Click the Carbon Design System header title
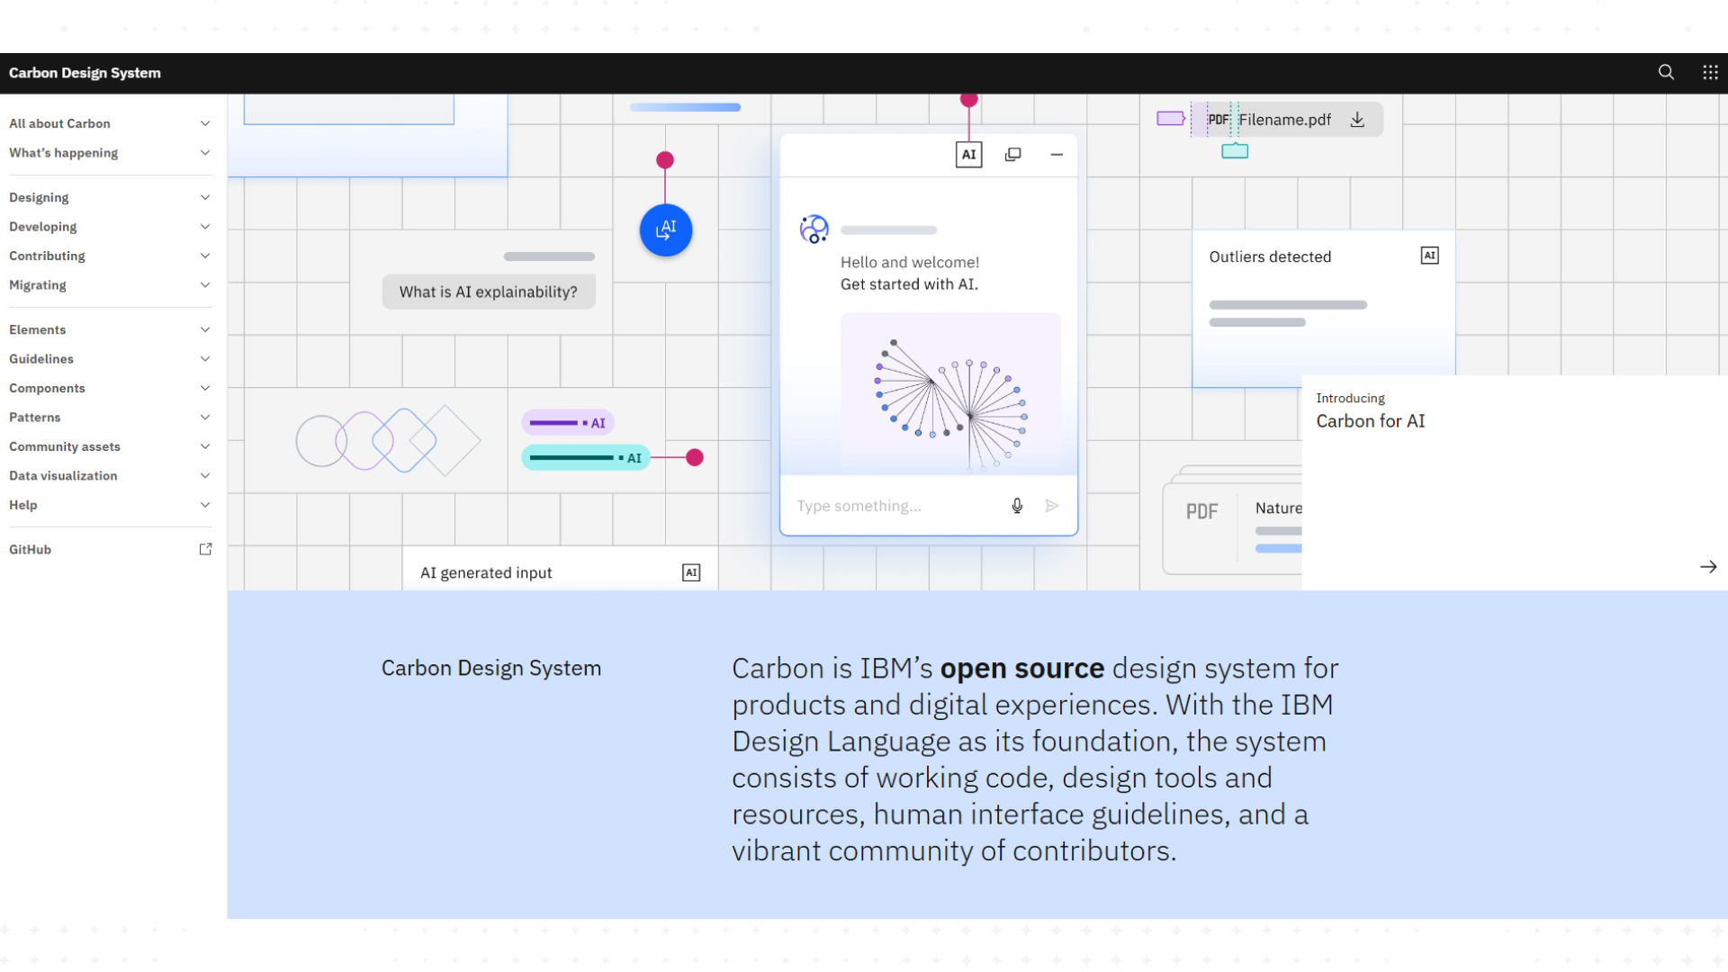 (85, 73)
